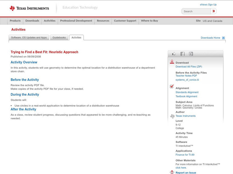Click the Alignment checkmark icon
Screen dimensions: 233x174
tap(172, 86)
